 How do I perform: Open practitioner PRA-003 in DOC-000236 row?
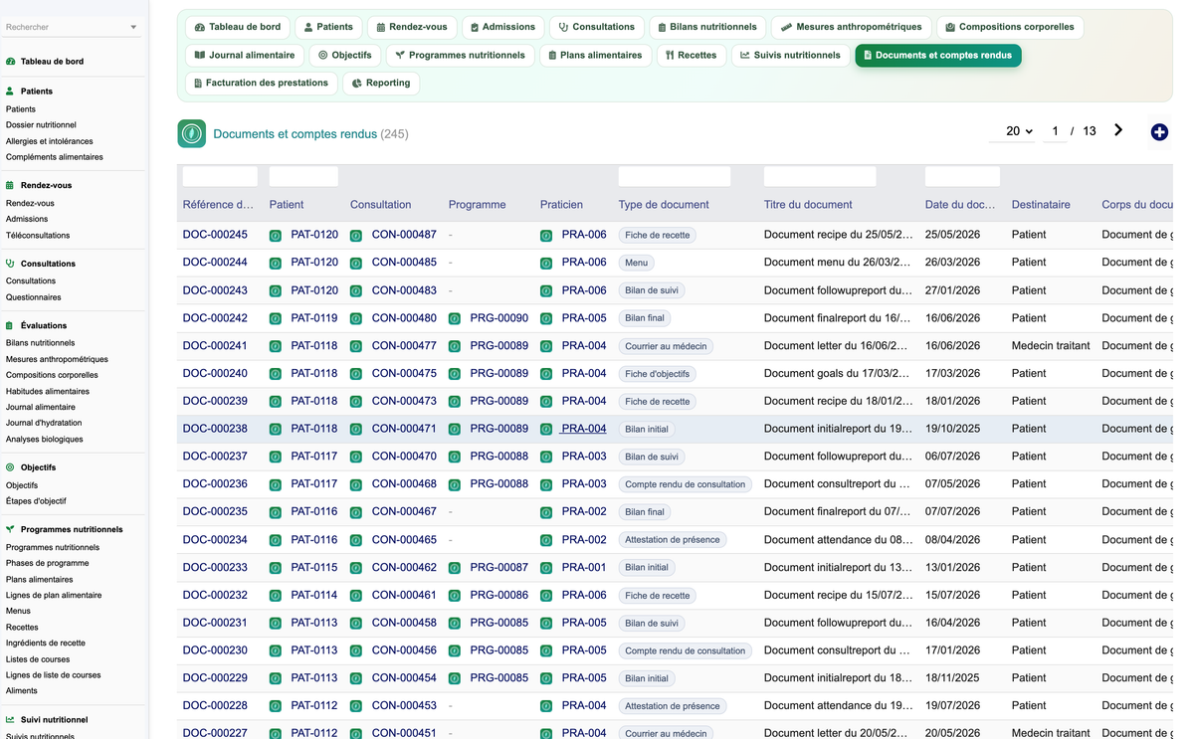584,484
